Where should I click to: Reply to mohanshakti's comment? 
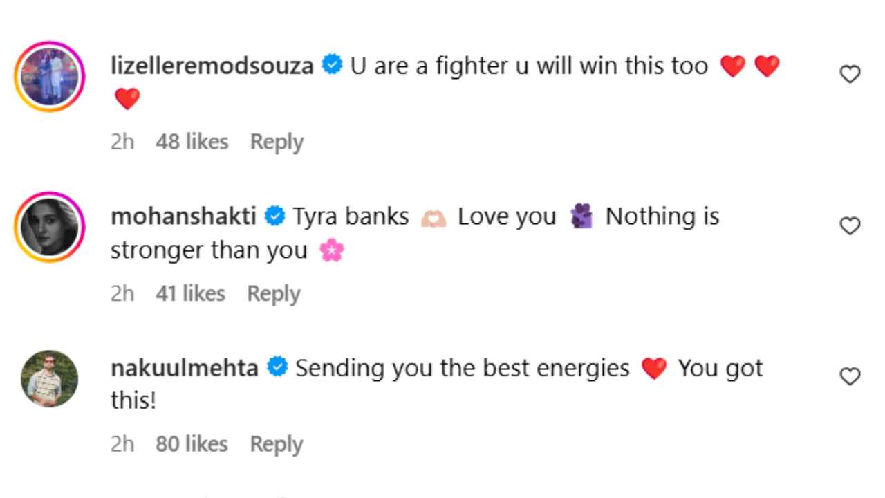point(274,293)
